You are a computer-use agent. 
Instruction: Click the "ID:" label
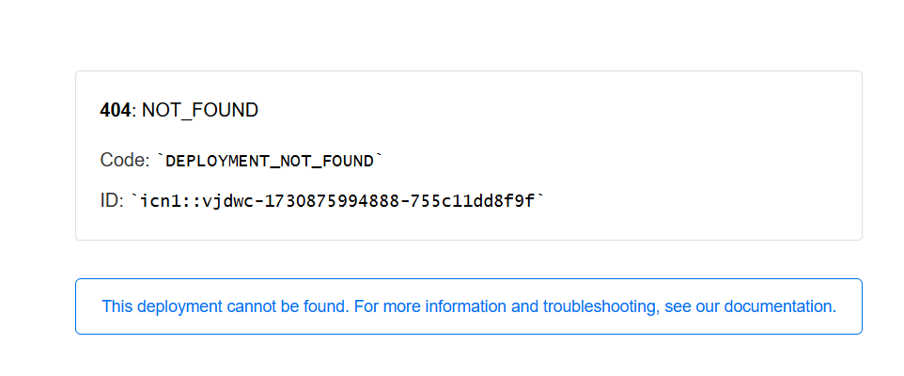(112, 200)
